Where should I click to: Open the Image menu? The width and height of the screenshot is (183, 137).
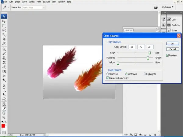pyautogui.click(x=17, y=2)
